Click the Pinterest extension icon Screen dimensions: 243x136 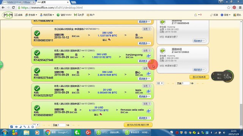tap(234, 8)
